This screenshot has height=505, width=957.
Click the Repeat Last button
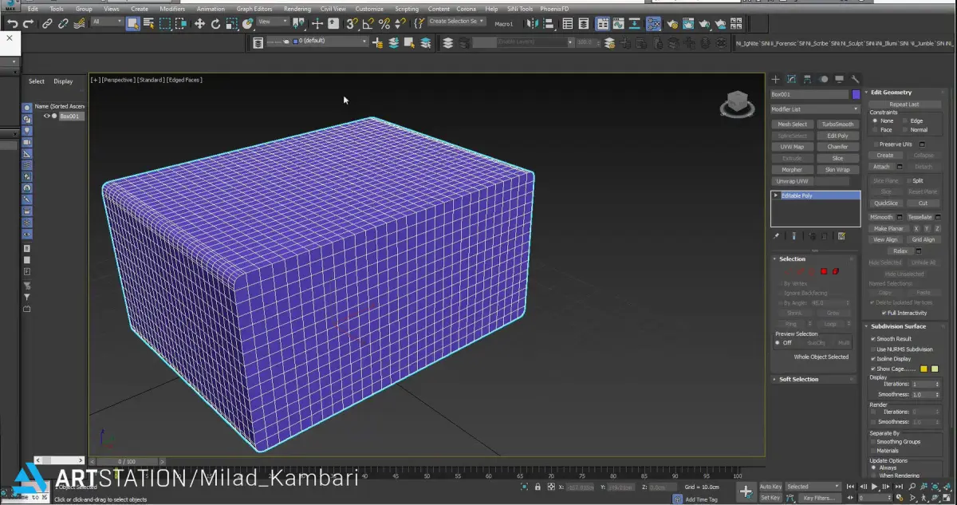904,104
